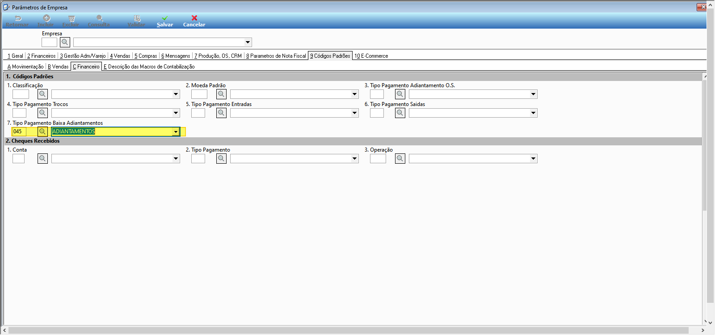The height and width of the screenshot is (335, 715).
Task: Click Tipo Pagamento Trocos code field
Action: (x=19, y=113)
